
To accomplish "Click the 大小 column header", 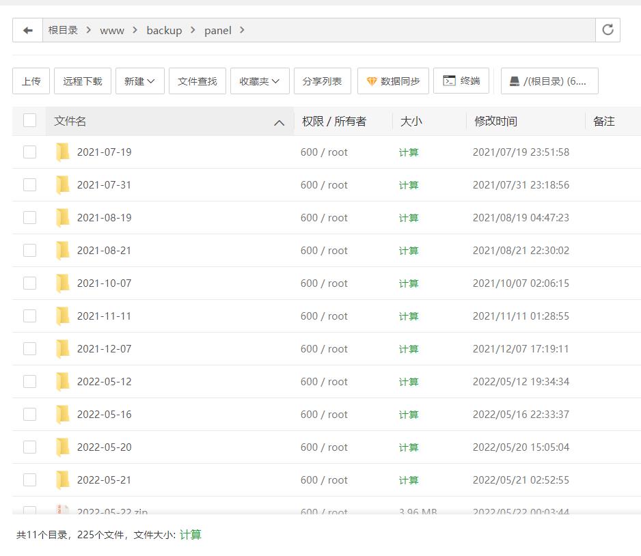I will tap(411, 122).
